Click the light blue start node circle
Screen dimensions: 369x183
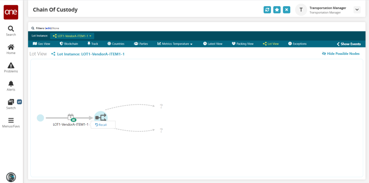[41, 118]
